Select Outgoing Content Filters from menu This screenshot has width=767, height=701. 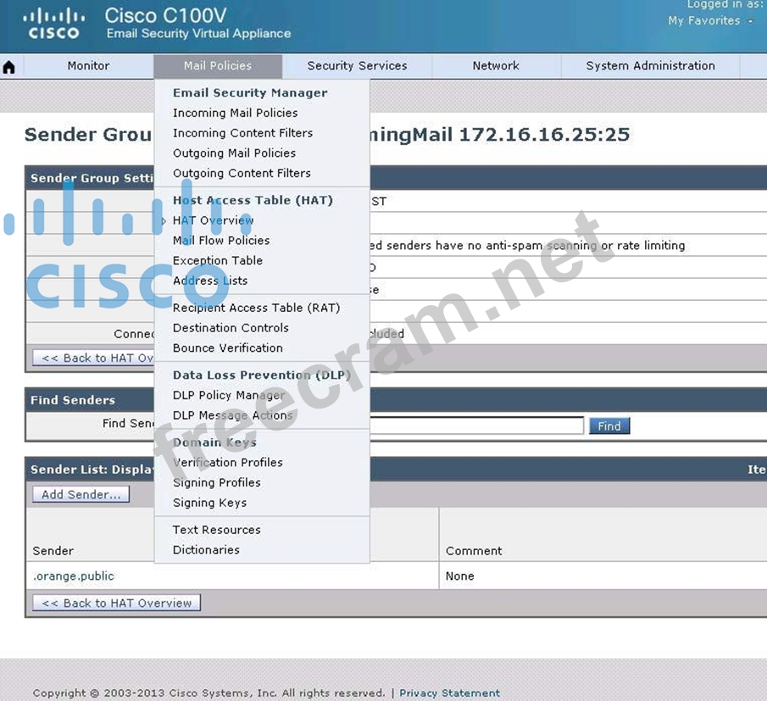[242, 173]
